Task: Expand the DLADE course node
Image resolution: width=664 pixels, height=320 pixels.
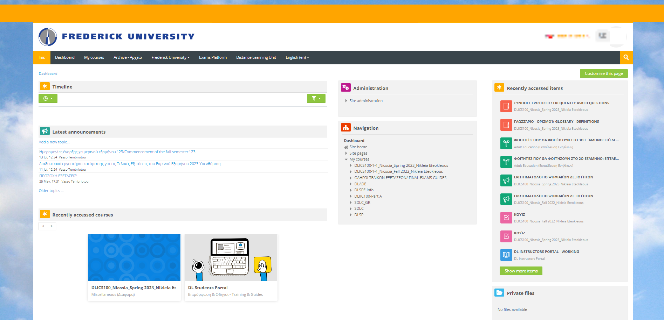Action: 351,184
